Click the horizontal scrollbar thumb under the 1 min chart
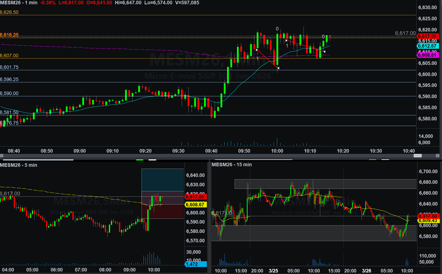Screen dimensions: 442x274 (x=417, y=156)
